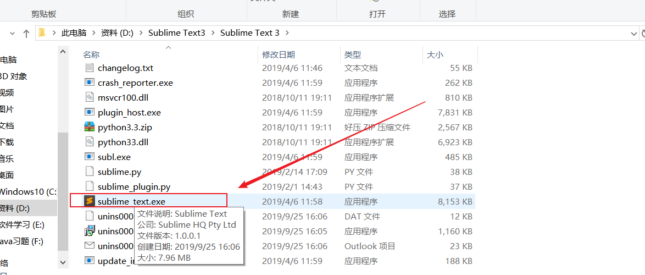
Task: Click 打开 ribbon group label
Action: click(x=377, y=14)
